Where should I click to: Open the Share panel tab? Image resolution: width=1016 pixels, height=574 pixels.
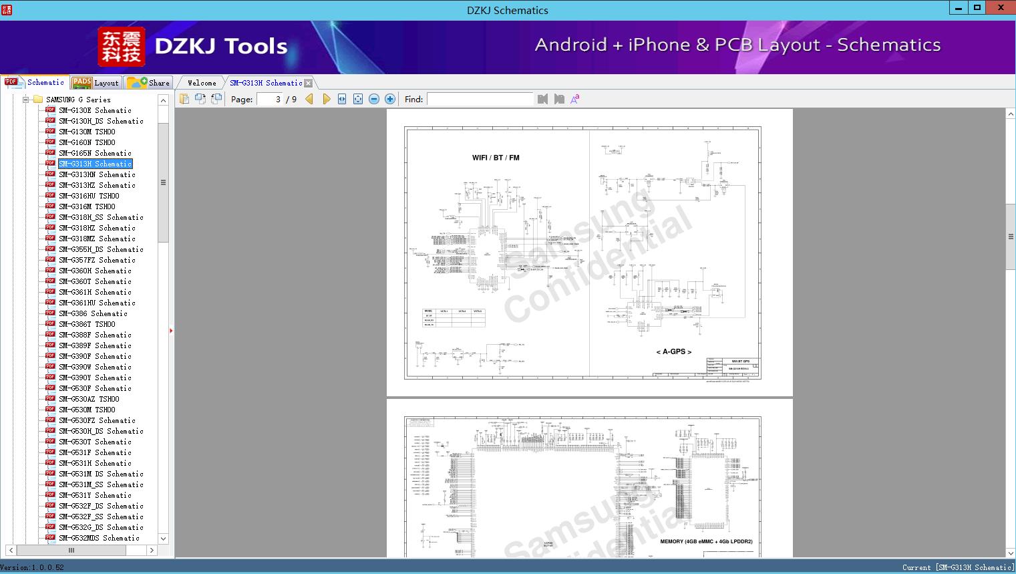[x=149, y=83]
